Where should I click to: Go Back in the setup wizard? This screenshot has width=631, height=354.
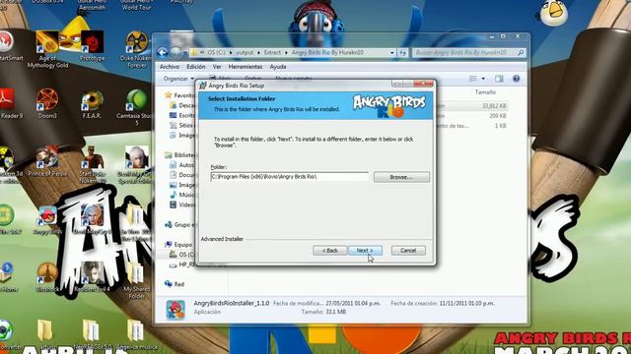pos(329,251)
